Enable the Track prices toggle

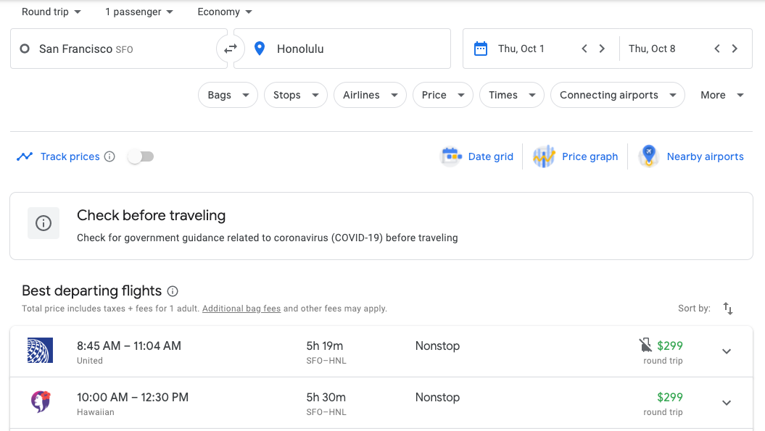[141, 156]
